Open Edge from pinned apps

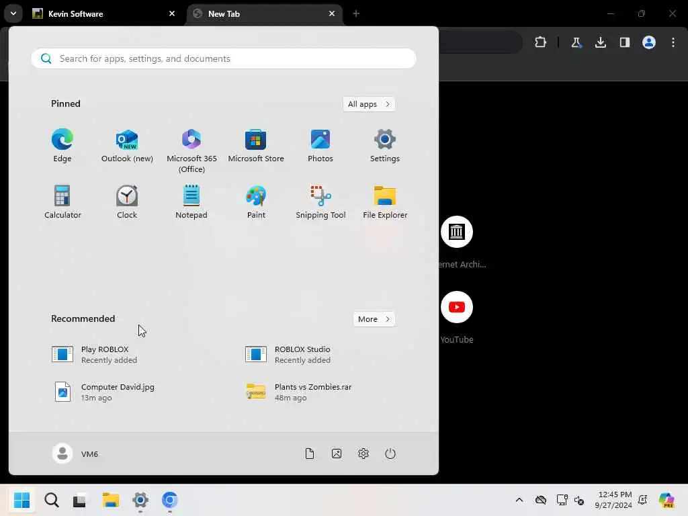(x=62, y=146)
